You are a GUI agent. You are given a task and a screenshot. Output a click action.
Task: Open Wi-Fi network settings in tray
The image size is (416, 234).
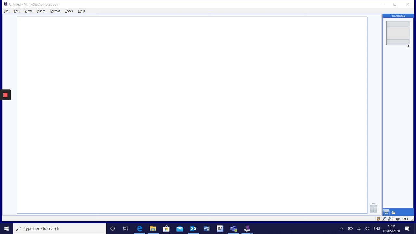point(359,228)
